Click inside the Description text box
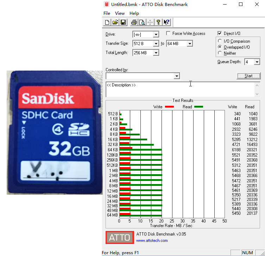 180,90
